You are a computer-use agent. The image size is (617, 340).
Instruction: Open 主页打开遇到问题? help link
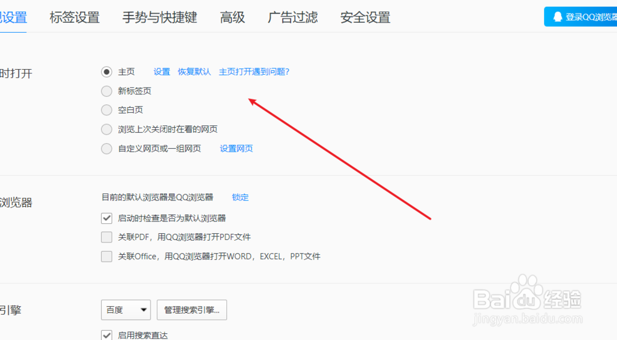click(x=254, y=72)
